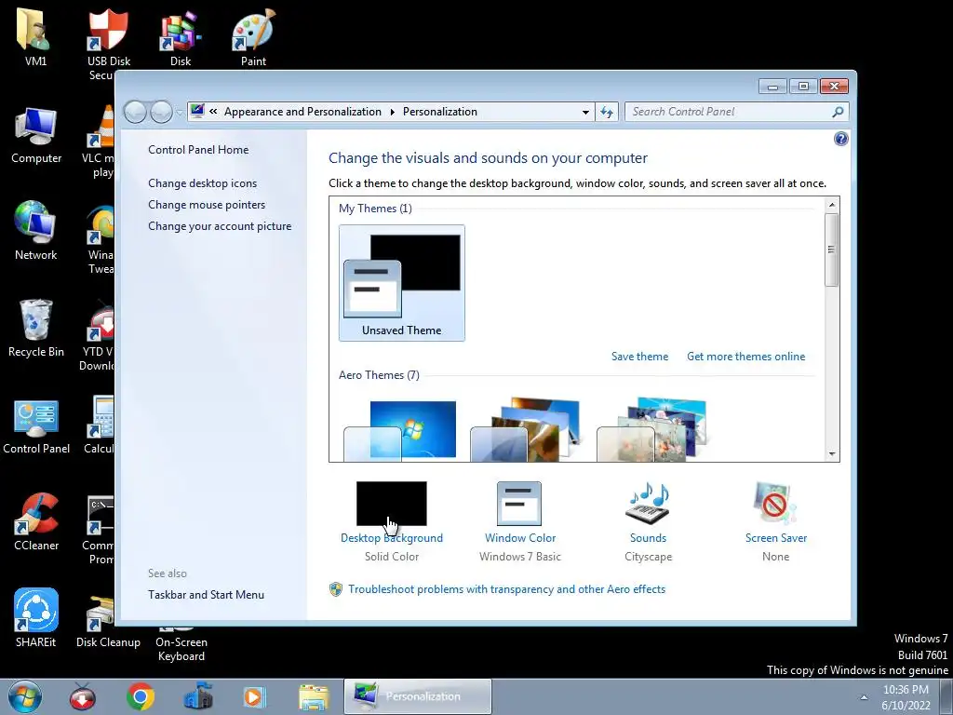The width and height of the screenshot is (953, 715).
Task: Launch Paint from the desktop
Action: (x=253, y=36)
